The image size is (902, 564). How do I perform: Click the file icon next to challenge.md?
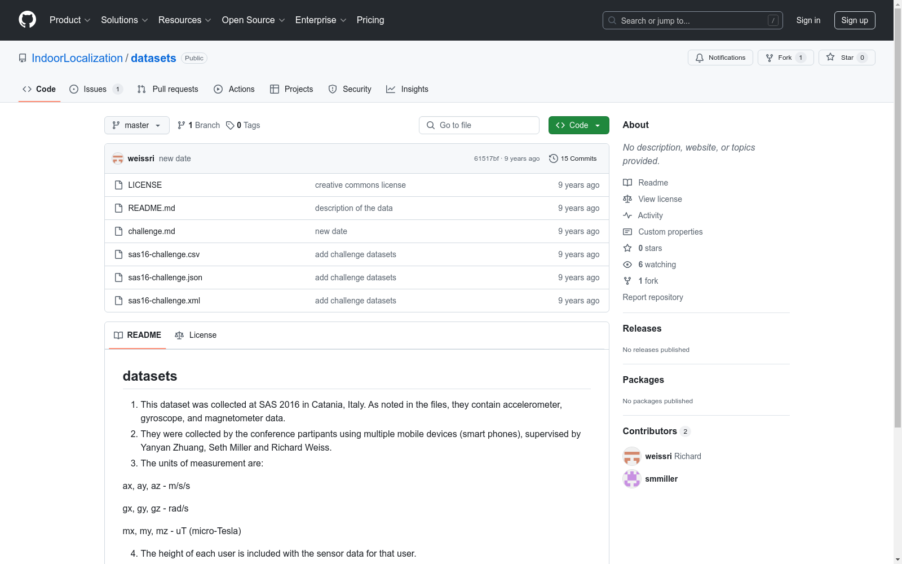[118, 231]
